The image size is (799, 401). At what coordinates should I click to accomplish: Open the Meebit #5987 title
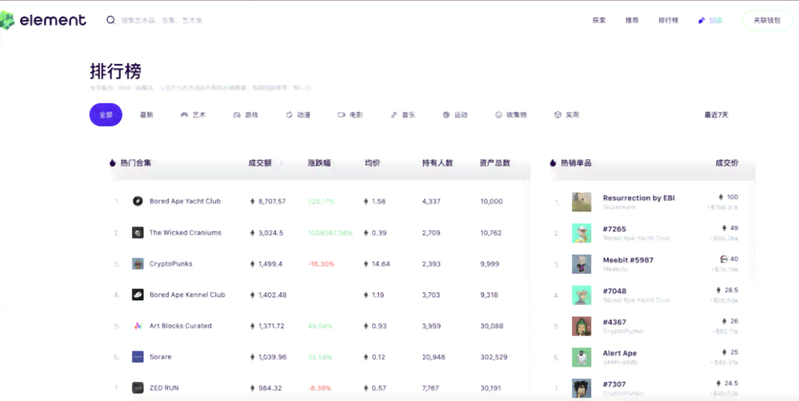coord(628,260)
